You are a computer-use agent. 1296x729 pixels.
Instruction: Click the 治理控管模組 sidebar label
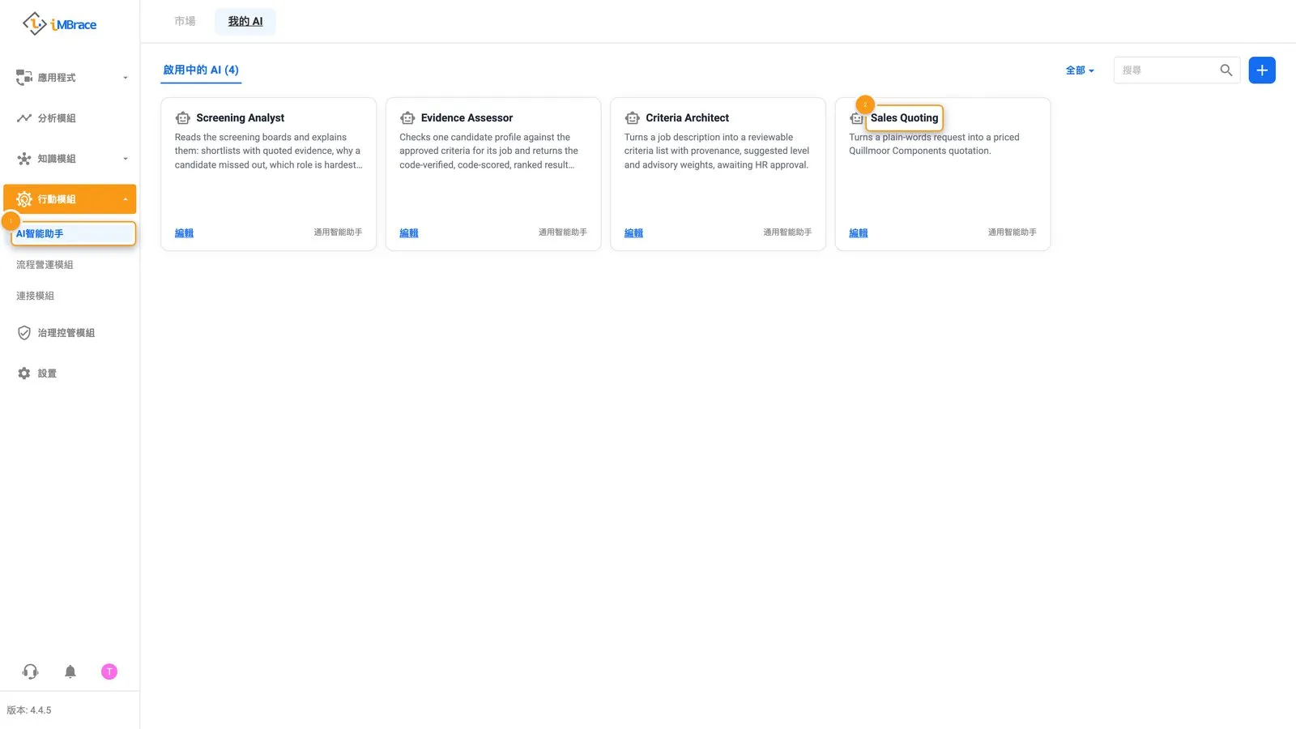[x=66, y=333]
